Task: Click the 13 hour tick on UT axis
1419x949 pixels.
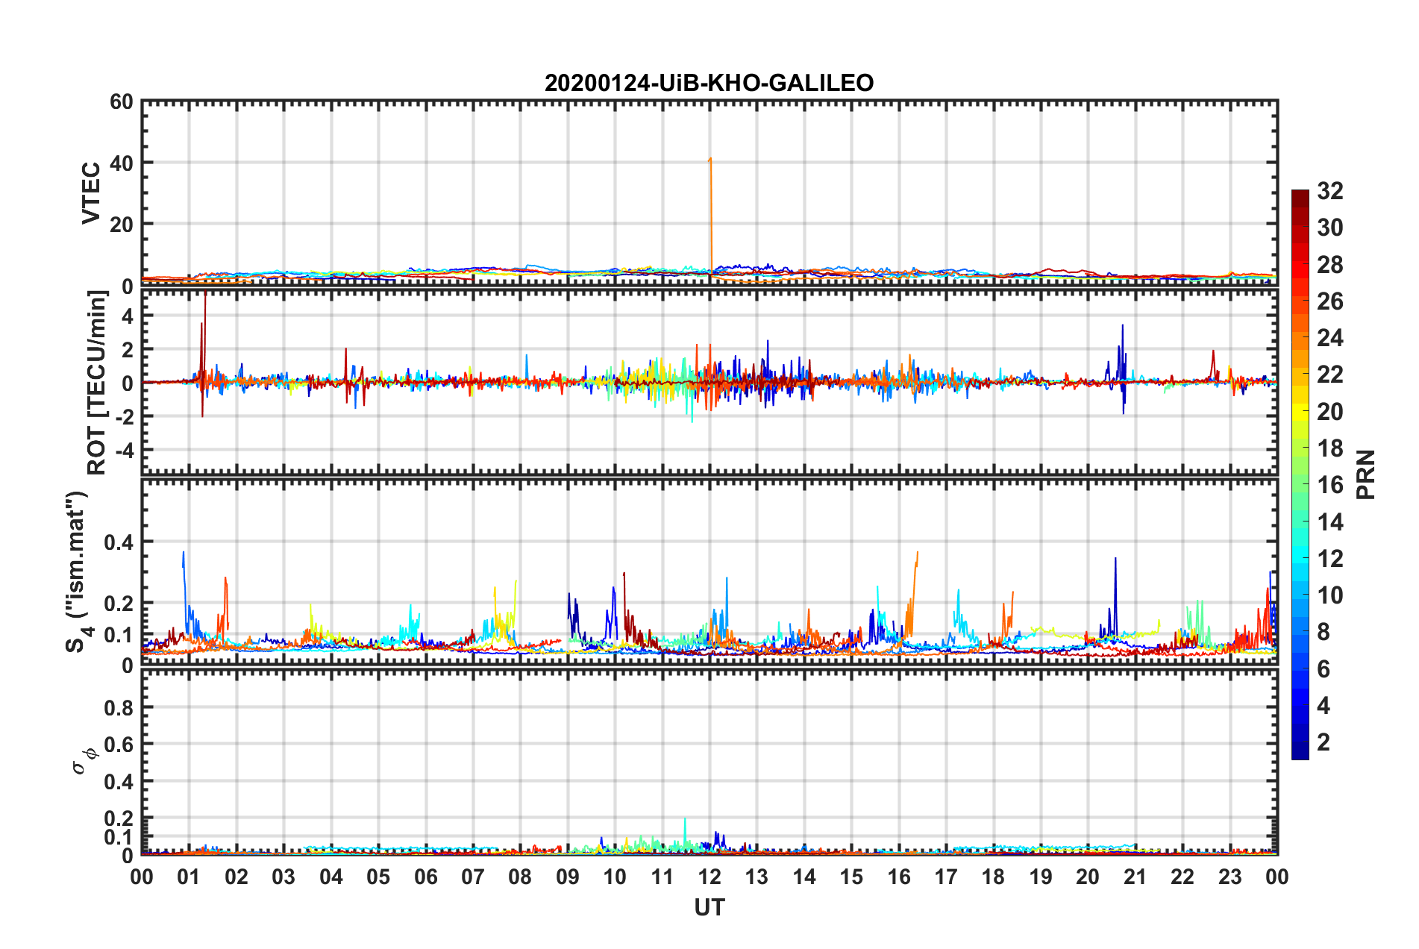Action: point(757,877)
